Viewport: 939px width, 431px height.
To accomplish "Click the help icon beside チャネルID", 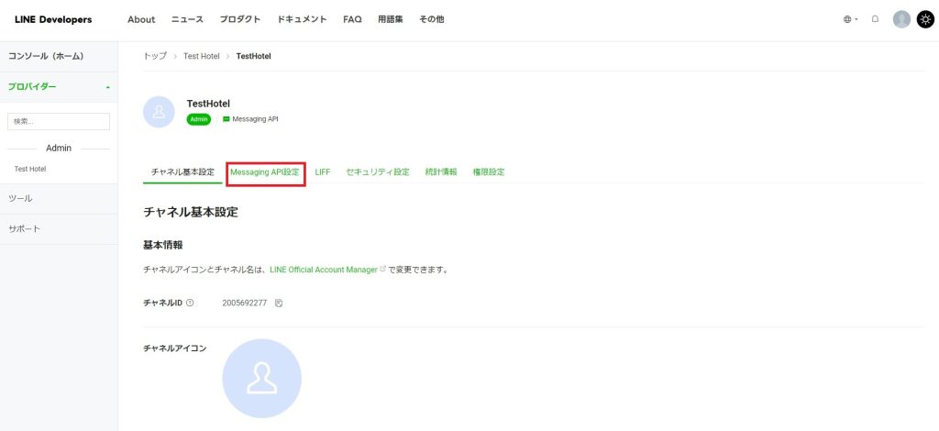I will [190, 303].
